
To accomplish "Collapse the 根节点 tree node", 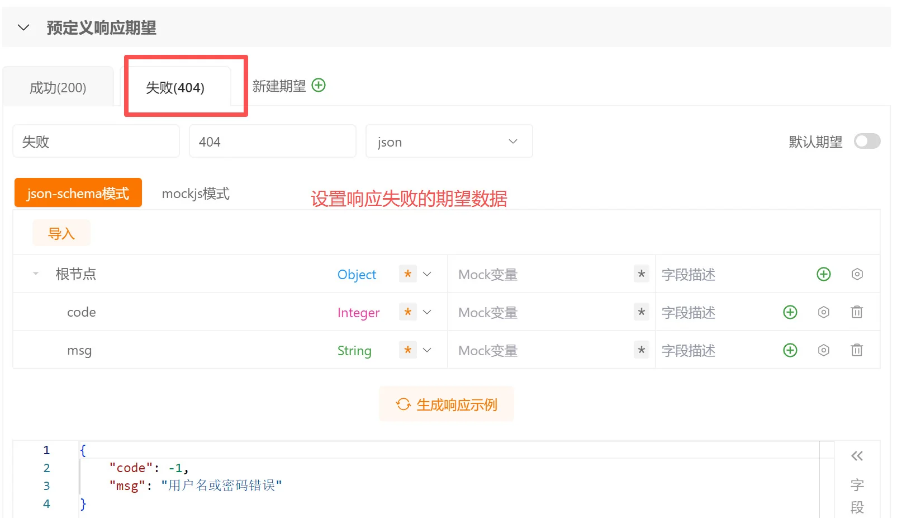I will pos(35,274).
